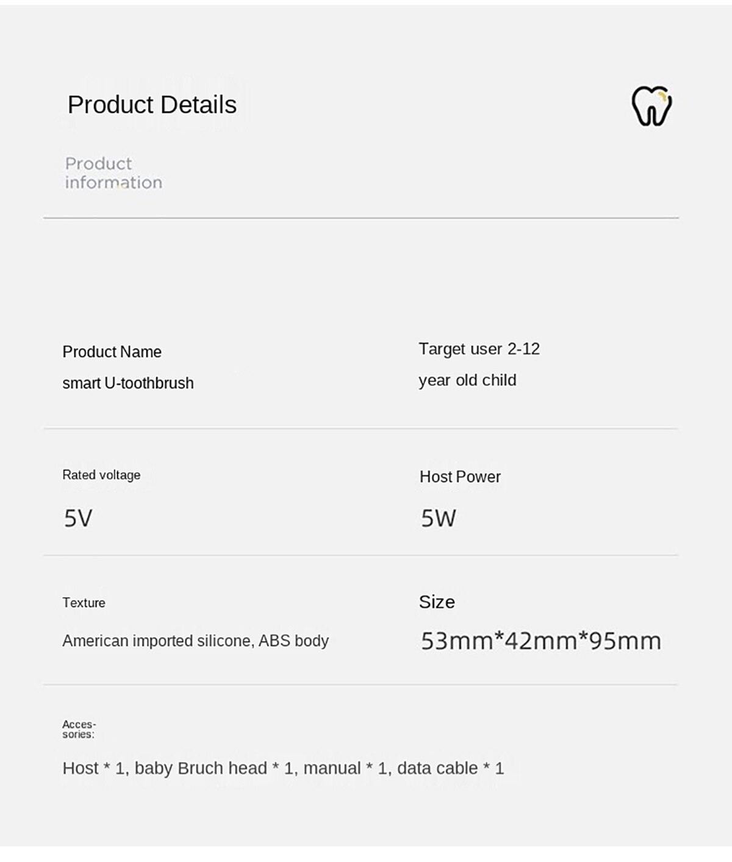Image resolution: width=732 pixels, height=862 pixels.
Task: Click the smart U-toothbrush text
Action: point(128,383)
